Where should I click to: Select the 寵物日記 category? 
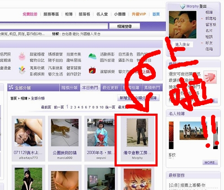tap(37, 60)
